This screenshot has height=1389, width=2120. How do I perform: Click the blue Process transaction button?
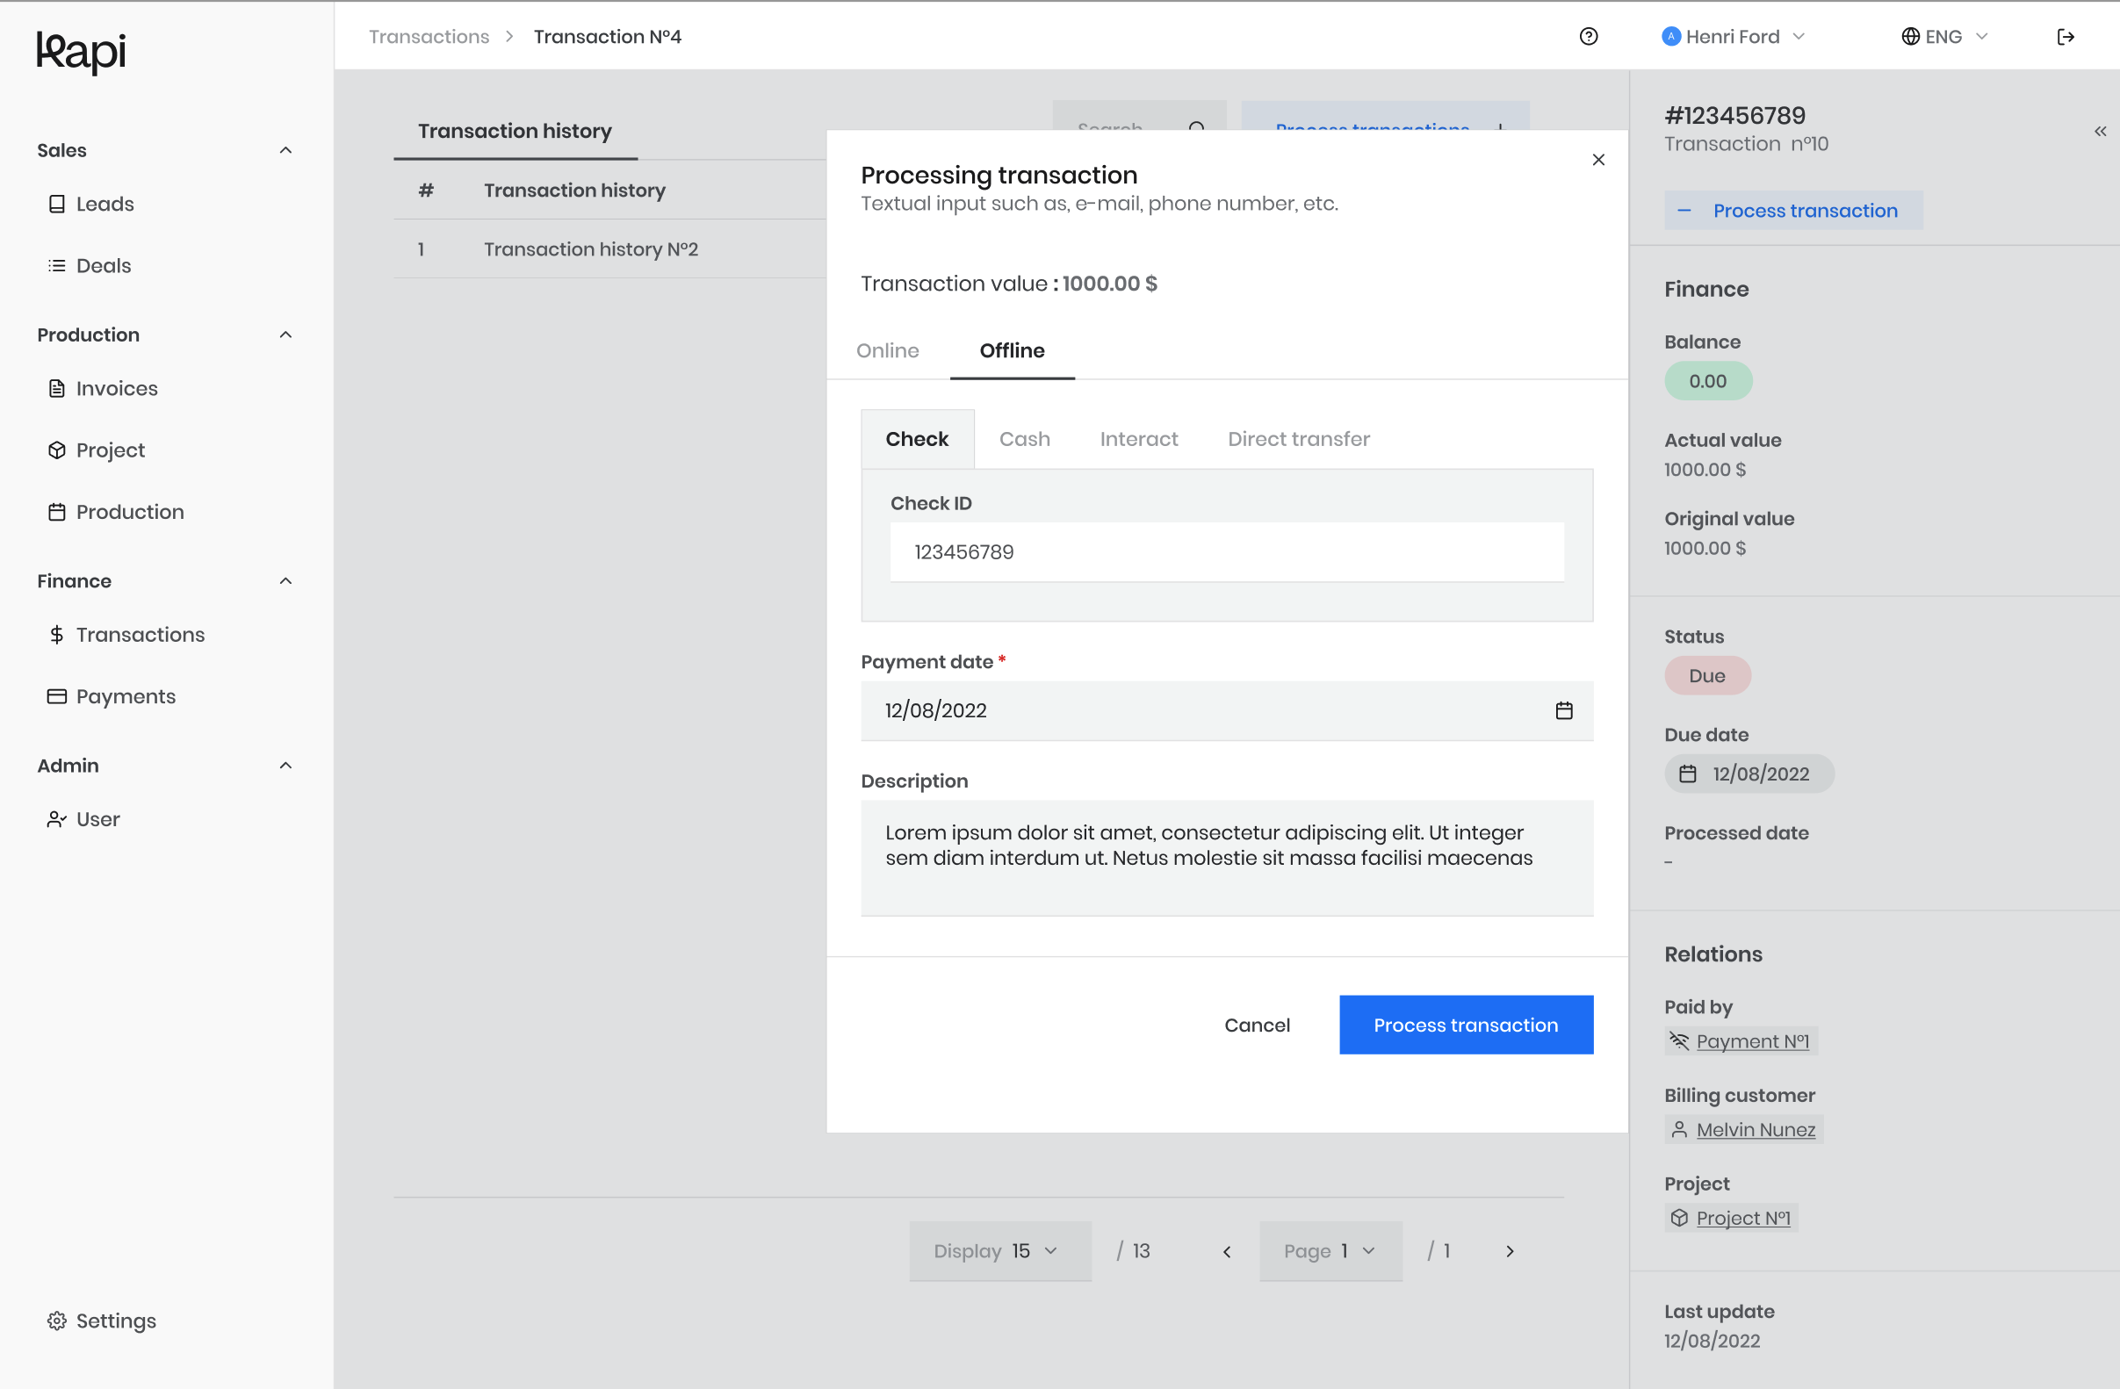point(1465,1025)
